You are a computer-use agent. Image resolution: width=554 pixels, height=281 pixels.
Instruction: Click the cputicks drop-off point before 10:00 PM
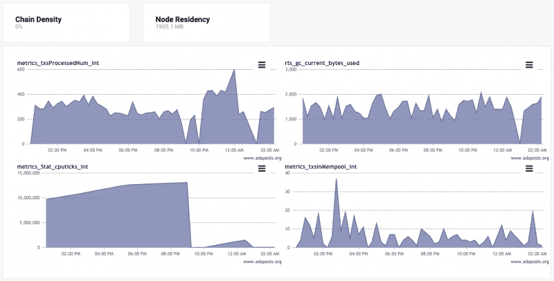click(x=188, y=183)
